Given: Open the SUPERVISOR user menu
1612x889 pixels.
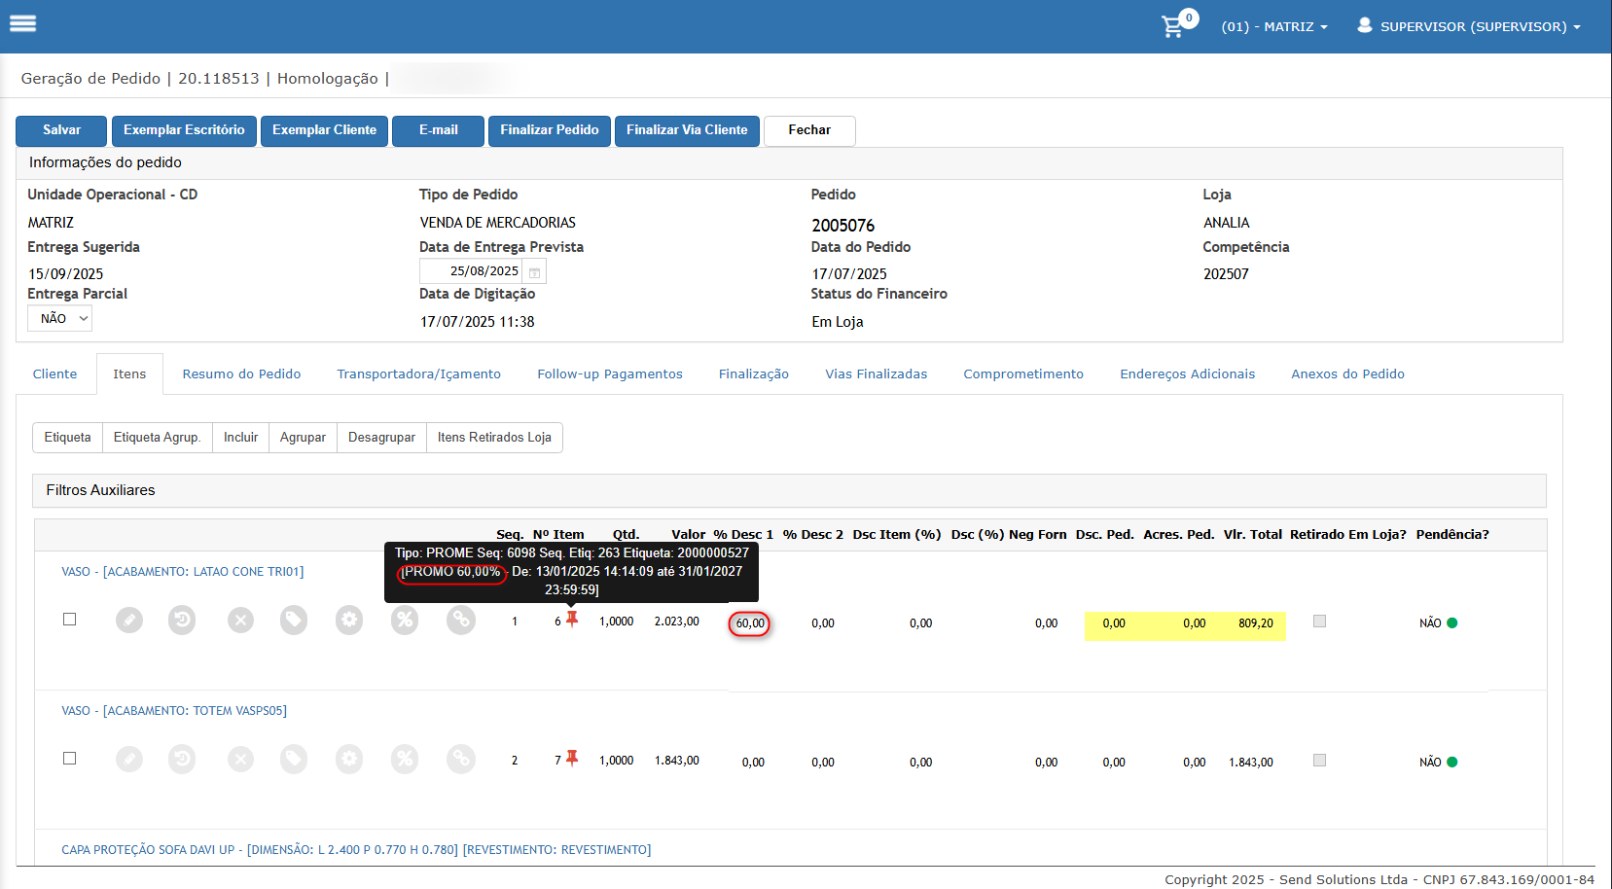Looking at the screenshot, I should [x=1469, y=27].
